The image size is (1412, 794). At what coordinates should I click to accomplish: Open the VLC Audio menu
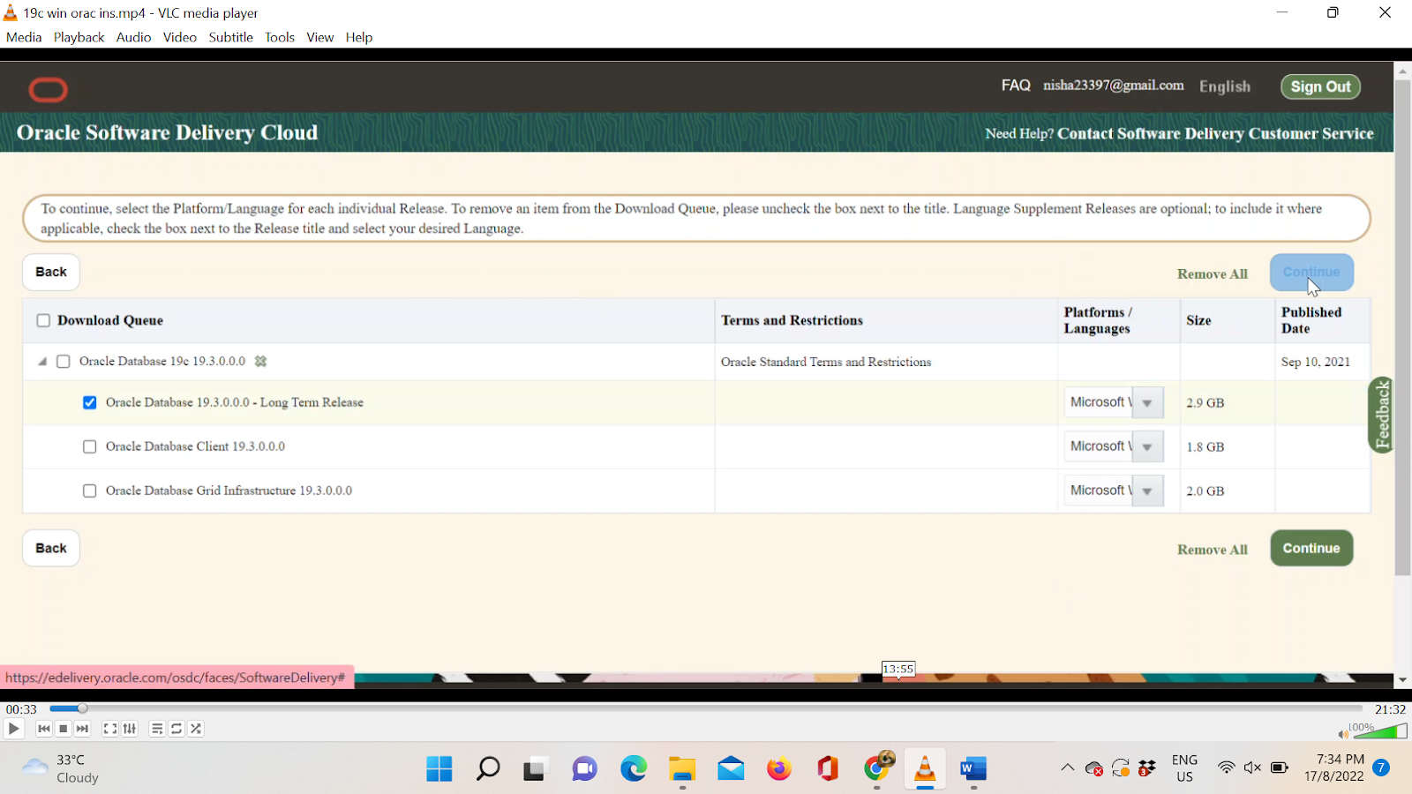(x=133, y=37)
